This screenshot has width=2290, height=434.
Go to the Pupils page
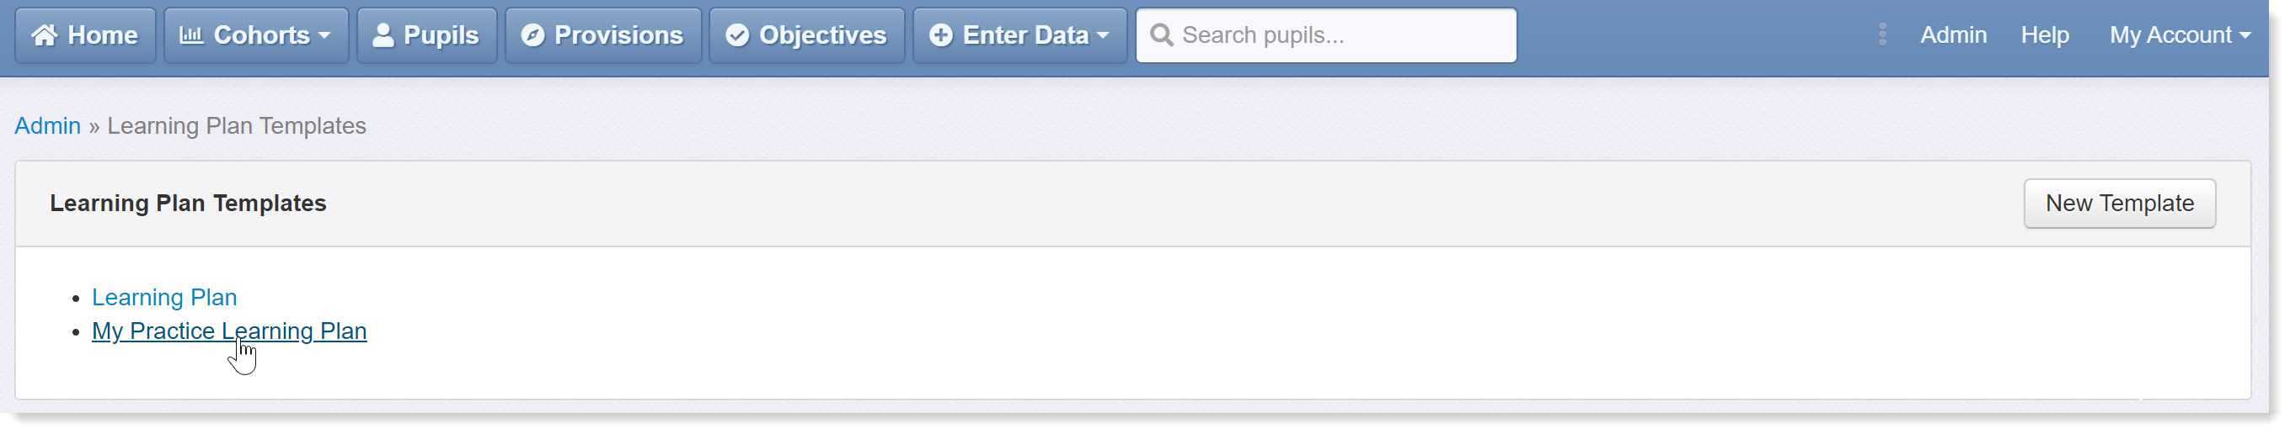coord(426,35)
